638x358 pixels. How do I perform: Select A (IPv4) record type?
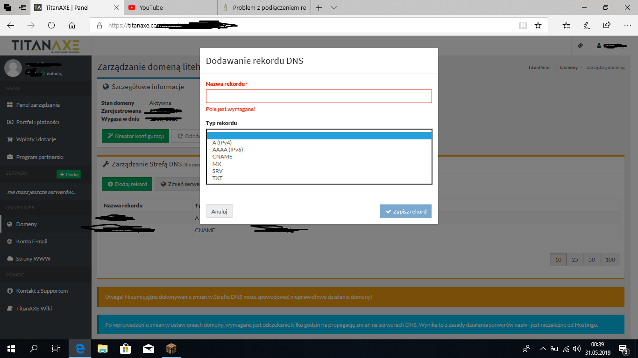(x=222, y=143)
